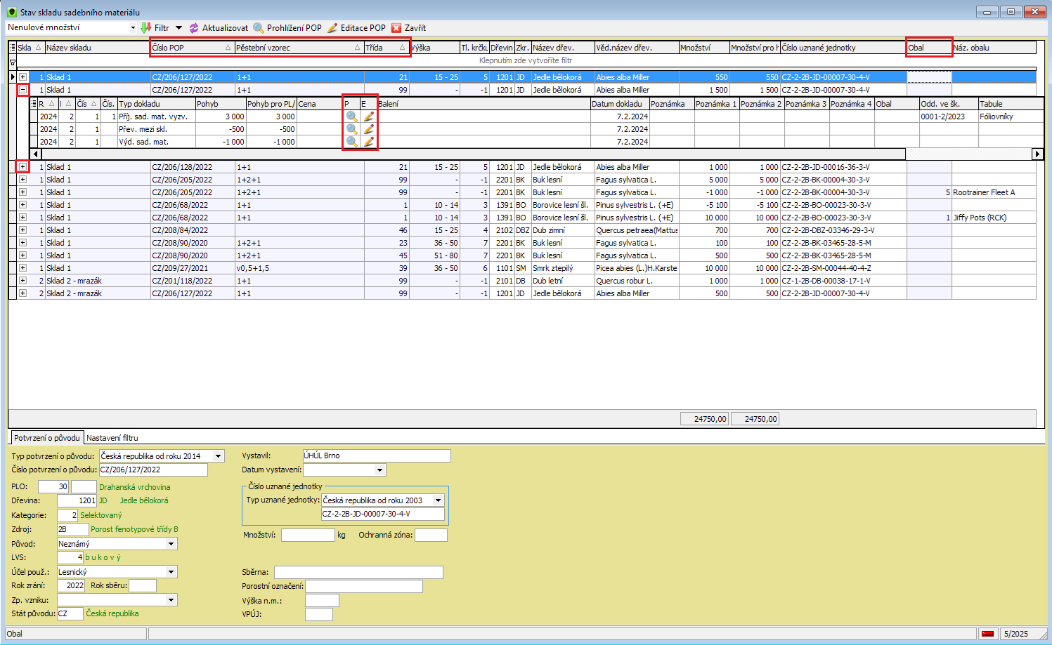Image resolution: width=1052 pixels, height=645 pixels.
Task: Click the Zavřít red icon in toolbar
Action: coord(396,28)
